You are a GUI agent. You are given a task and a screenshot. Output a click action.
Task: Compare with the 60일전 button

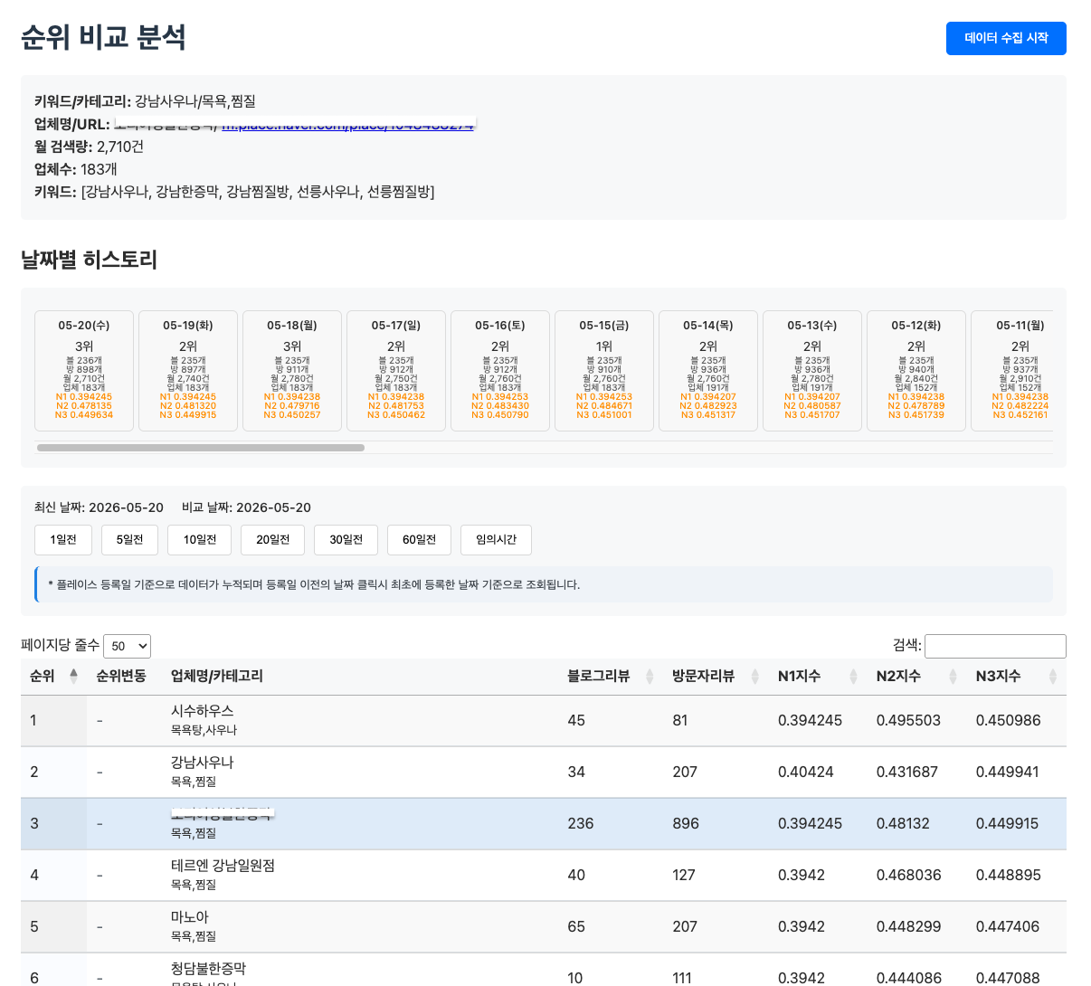(x=419, y=540)
